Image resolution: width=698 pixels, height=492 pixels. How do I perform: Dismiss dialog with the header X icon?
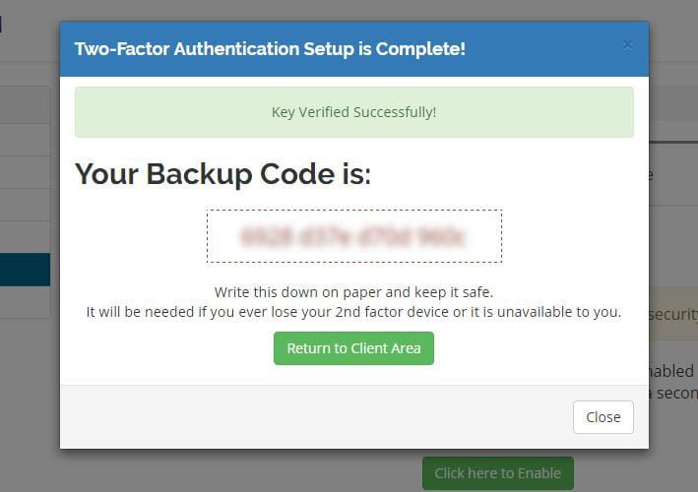[628, 45]
